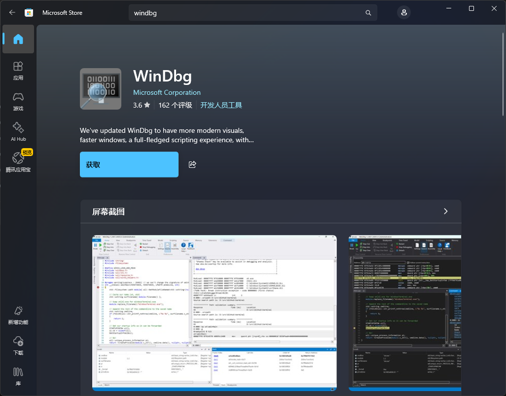Click the 162 个评级 ratings count
The height and width of the screenshot is (396, 506).
(175, 105)
